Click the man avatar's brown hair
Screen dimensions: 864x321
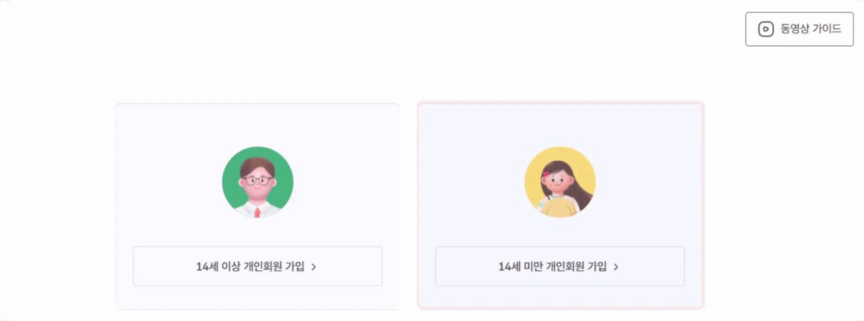[257, 165]
